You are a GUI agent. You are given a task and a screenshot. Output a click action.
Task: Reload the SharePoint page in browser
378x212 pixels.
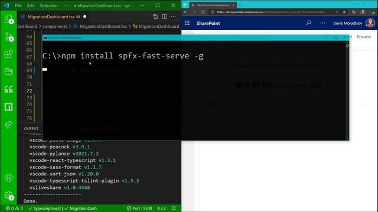click(x=203, y=12)
